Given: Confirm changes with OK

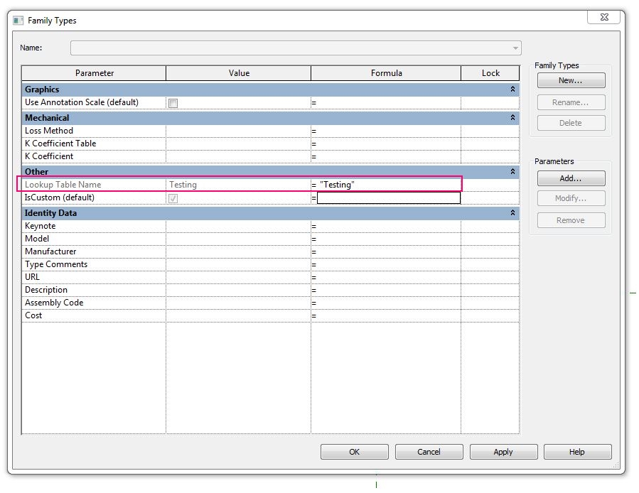Looking at the screenshot, I should 354,451.
